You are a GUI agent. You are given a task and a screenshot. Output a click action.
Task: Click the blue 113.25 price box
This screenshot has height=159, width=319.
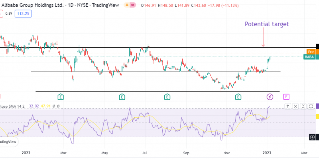pyautogui.click(x=23, y=14)
